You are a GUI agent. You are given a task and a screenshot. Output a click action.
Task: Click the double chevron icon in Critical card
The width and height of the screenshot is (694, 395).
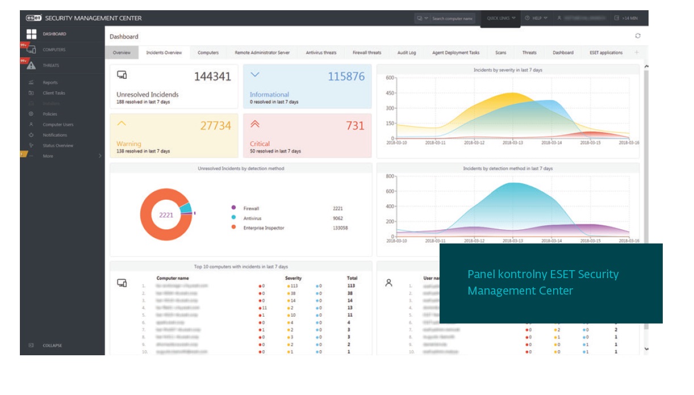pos(254,123)
